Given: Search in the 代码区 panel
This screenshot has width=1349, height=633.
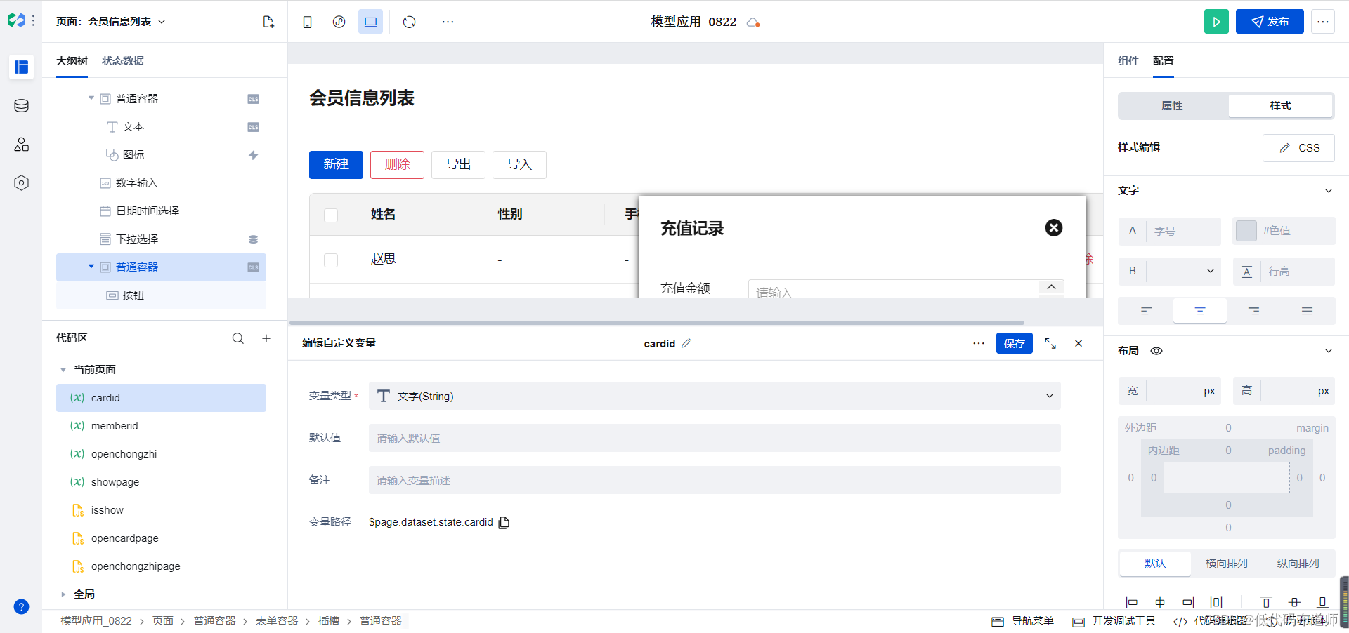Looking at the screenshot, I should 238,338.
